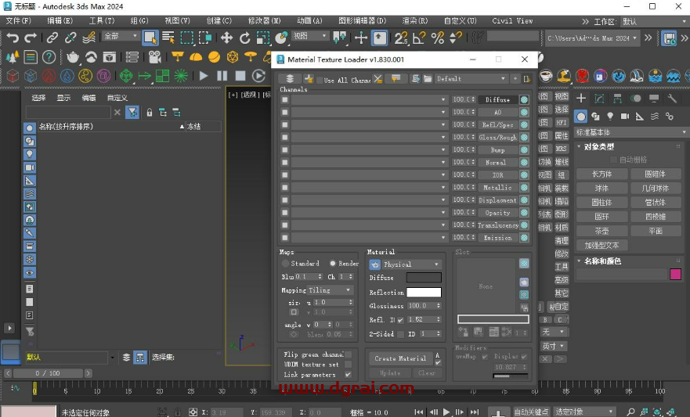Open the Physical material type dropdown

[411, 264]
